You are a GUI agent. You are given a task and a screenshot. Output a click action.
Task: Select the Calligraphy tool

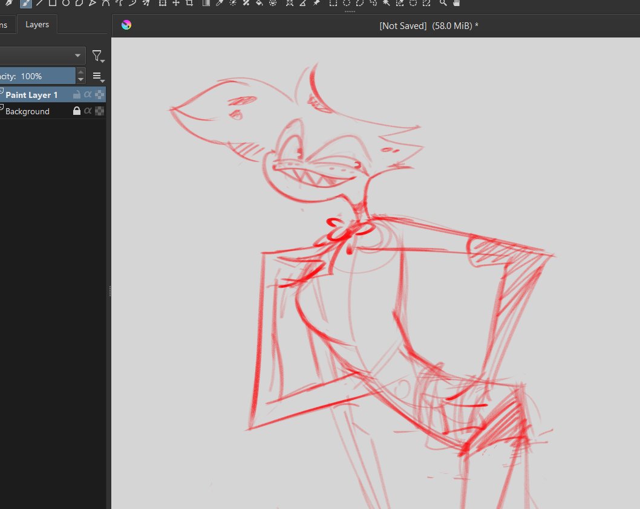(9, 3)
